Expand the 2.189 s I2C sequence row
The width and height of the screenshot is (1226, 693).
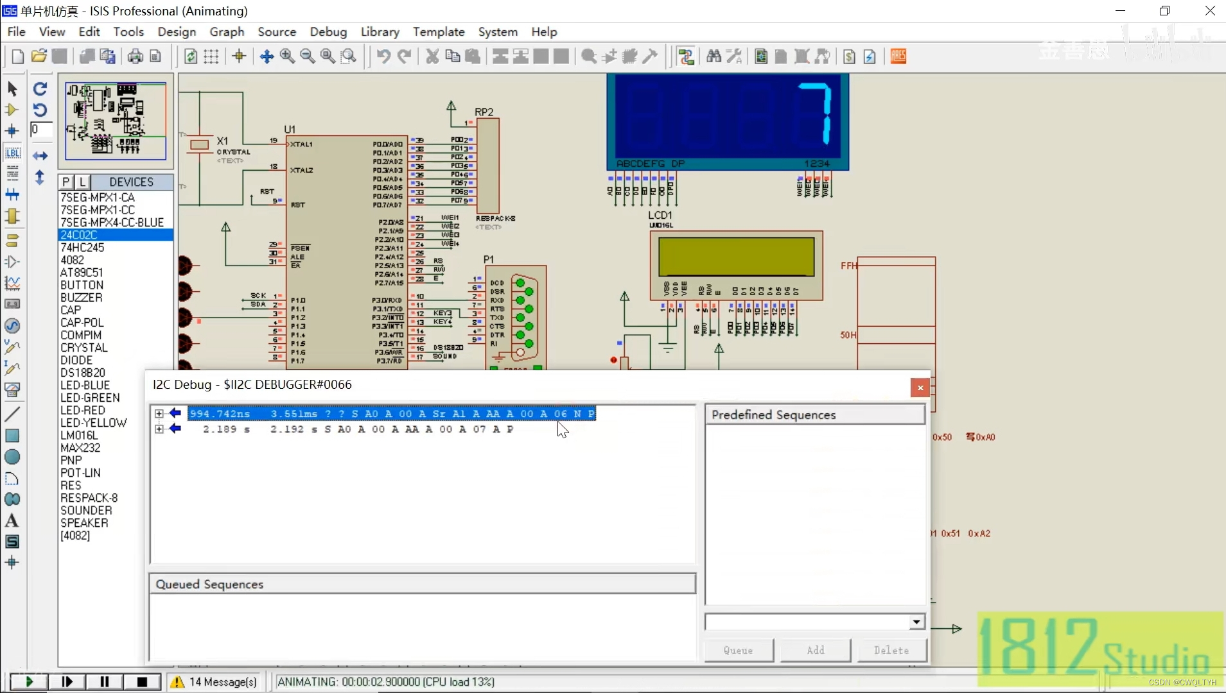(159, 429)
